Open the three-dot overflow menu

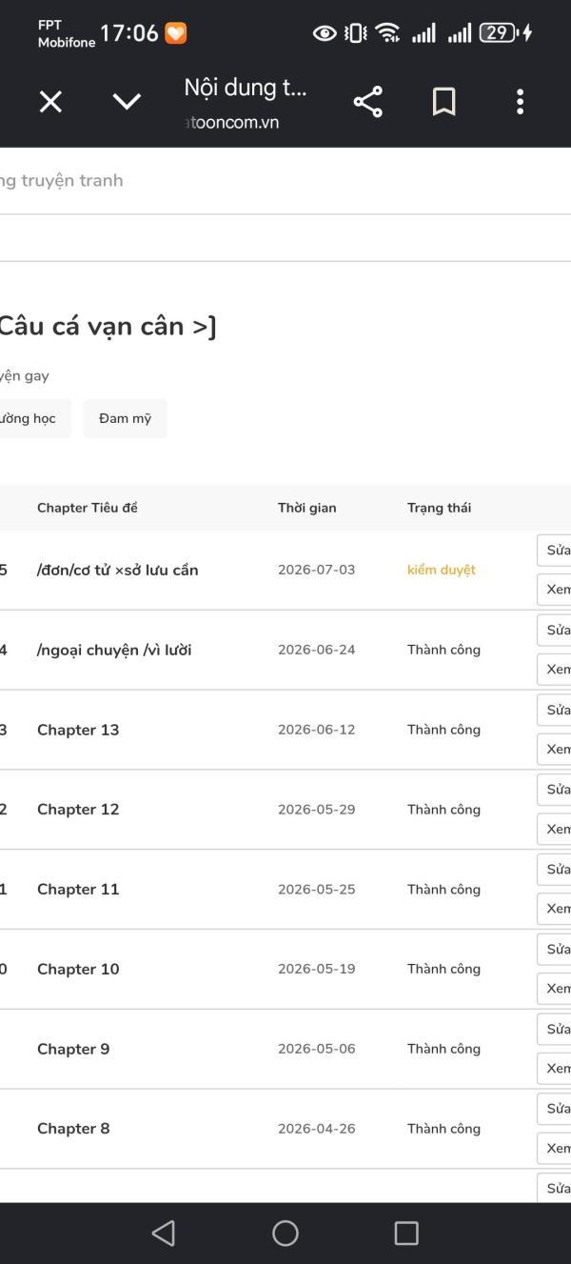(520, 102)
